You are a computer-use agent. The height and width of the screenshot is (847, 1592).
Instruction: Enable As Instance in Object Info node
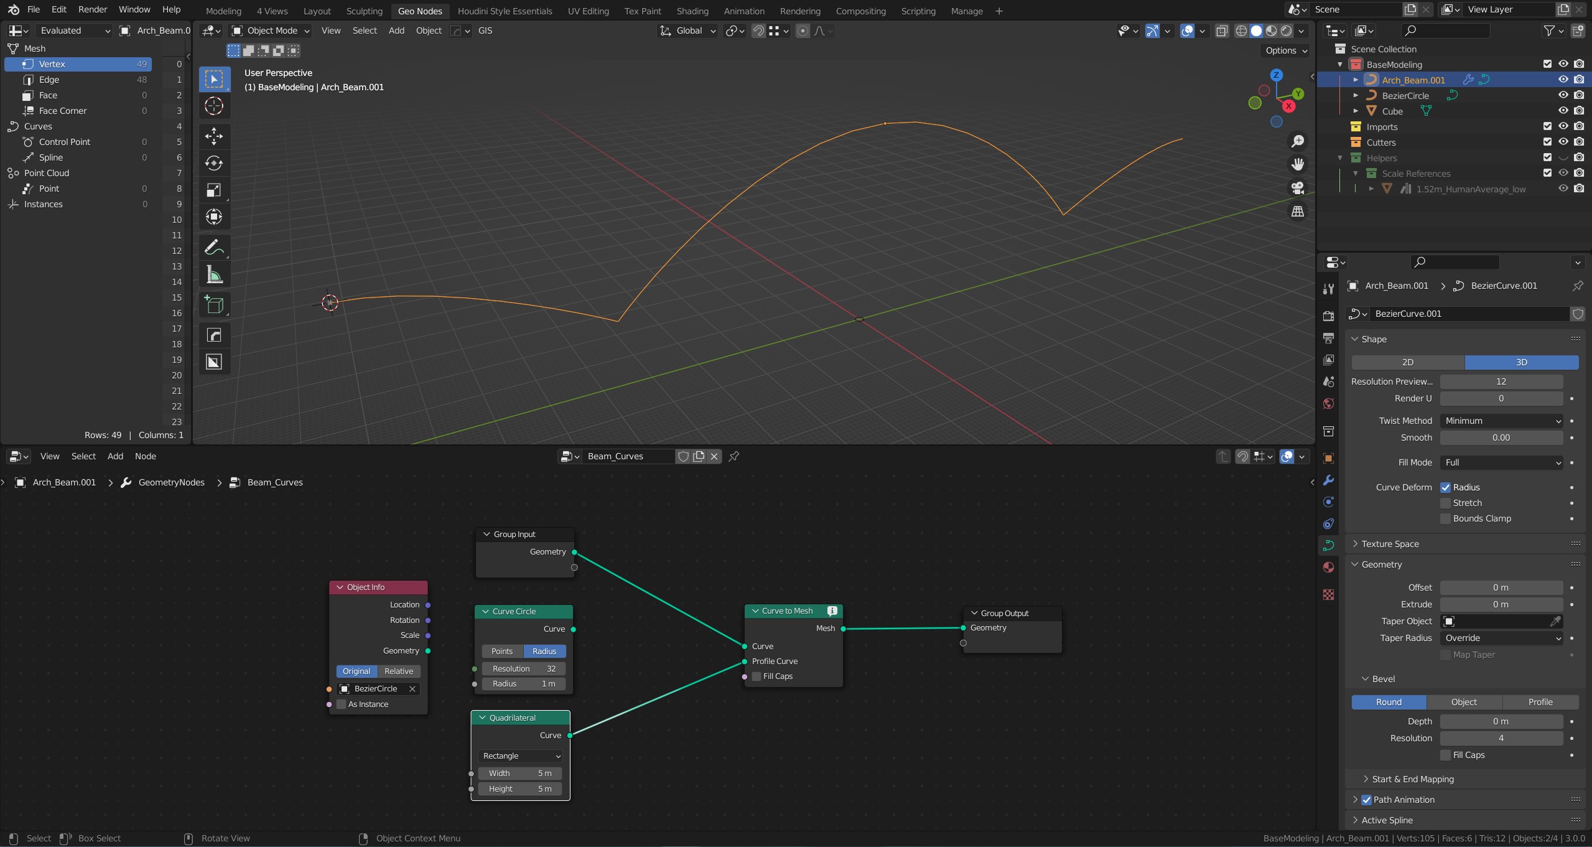coord(341,704)
